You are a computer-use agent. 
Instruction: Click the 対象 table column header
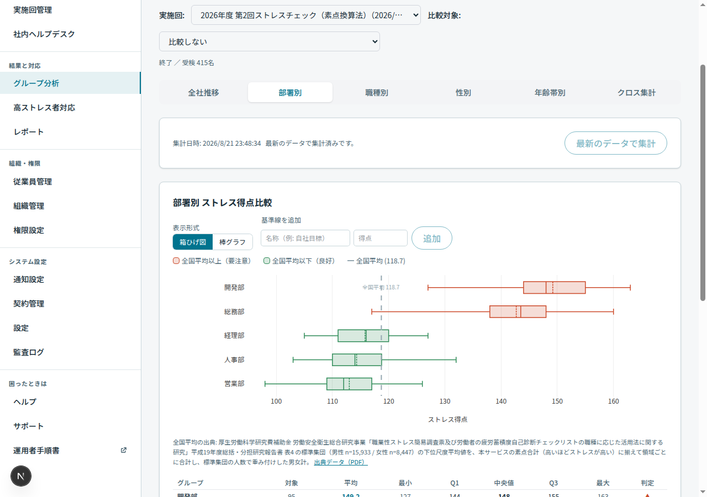(292, 483)
